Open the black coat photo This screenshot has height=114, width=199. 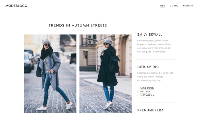click(x=105, y=74)
